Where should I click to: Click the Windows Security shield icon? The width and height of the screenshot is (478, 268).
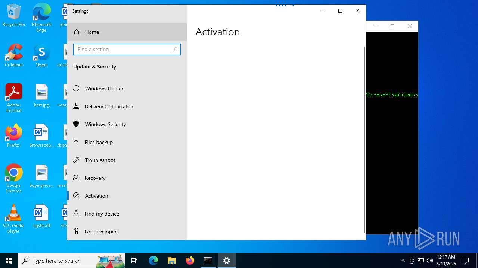[76, 124]
